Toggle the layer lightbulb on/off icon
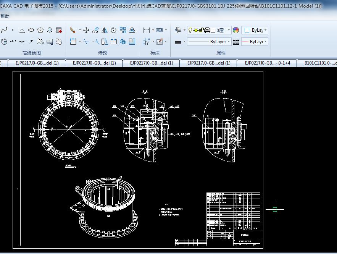 190,30
